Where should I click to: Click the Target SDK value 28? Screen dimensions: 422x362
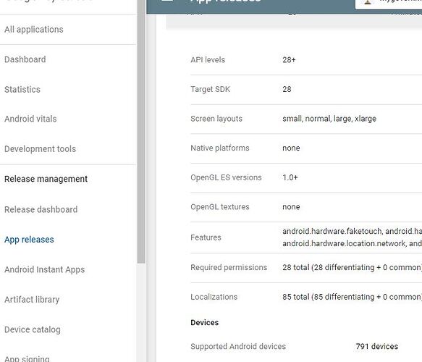pos(287,89)
